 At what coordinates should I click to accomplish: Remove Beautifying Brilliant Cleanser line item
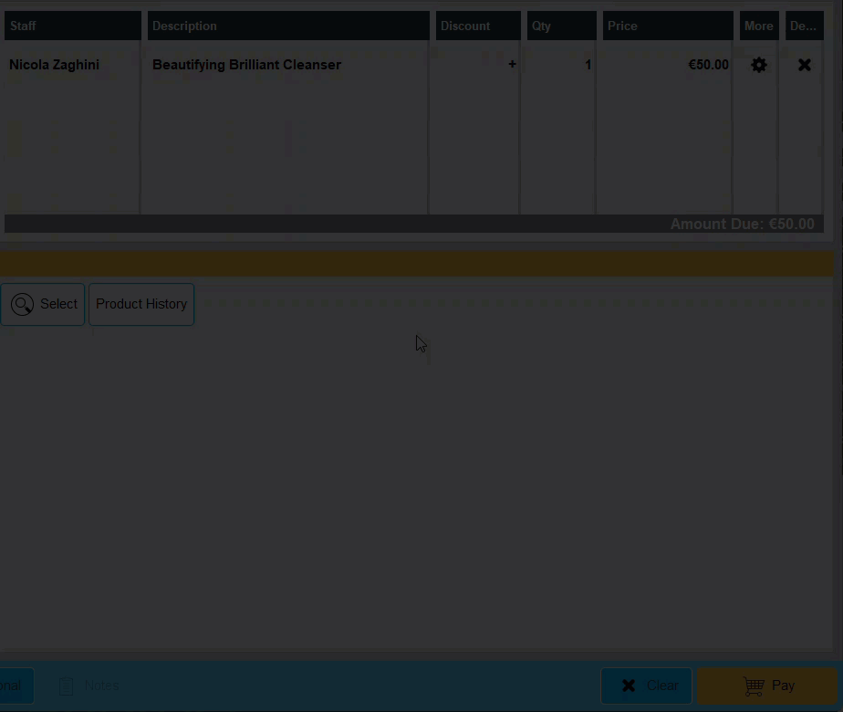tap(804, 64)
